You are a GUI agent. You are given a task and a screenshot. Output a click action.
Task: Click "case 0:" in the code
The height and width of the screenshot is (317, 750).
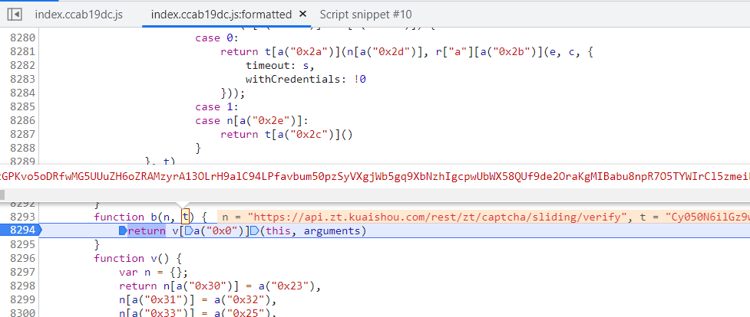pyautogui.click(x=217, y=38)
